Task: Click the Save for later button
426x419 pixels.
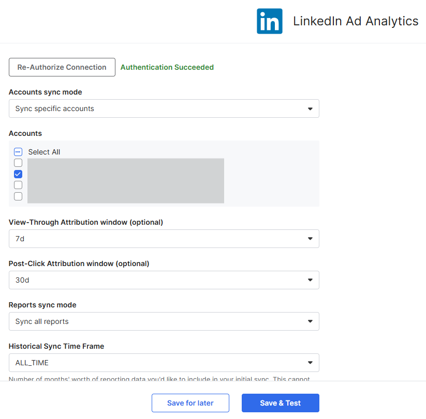Action: pyautogui.click(x=190, y=403)
